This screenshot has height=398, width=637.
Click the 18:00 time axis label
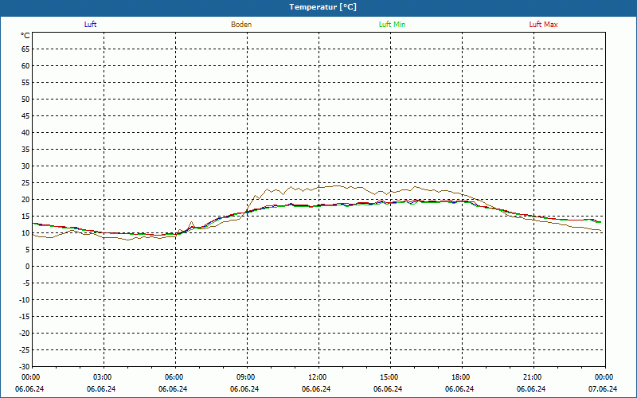click(x=461, y=377)
